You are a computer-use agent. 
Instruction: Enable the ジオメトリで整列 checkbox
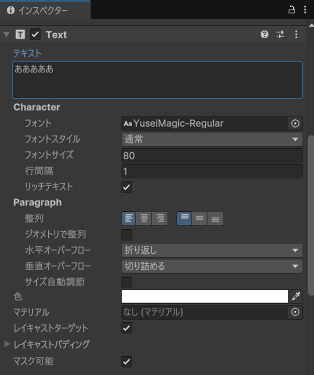click(x=126, y=234)
